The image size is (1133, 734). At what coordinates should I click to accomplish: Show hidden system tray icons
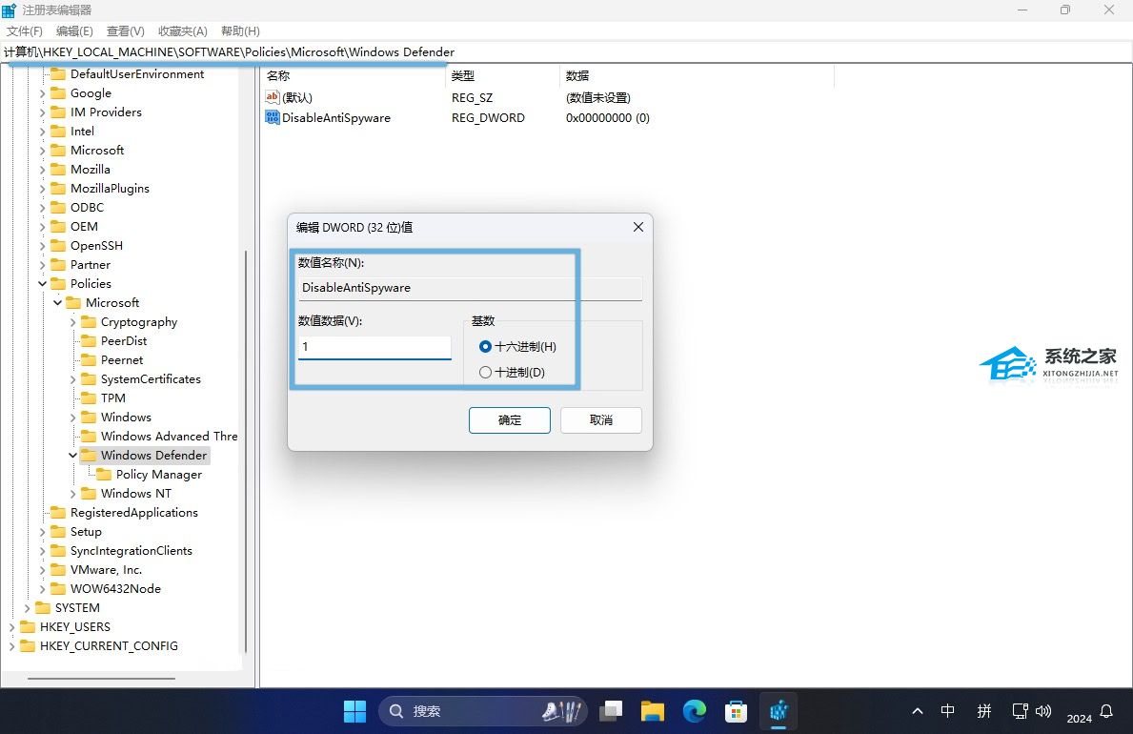point(918,711)
